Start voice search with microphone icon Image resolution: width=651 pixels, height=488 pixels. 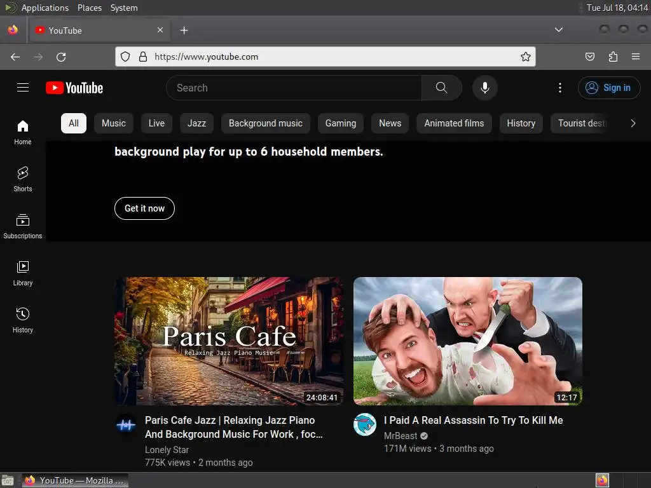485,88
